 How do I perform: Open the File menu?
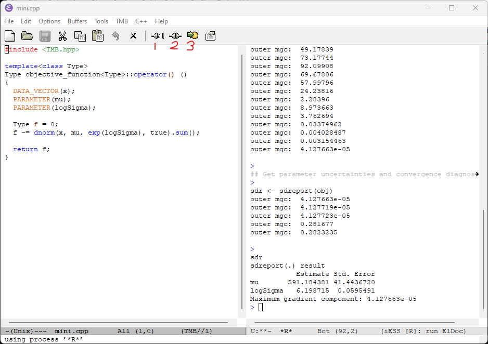[x=9, y=21]
